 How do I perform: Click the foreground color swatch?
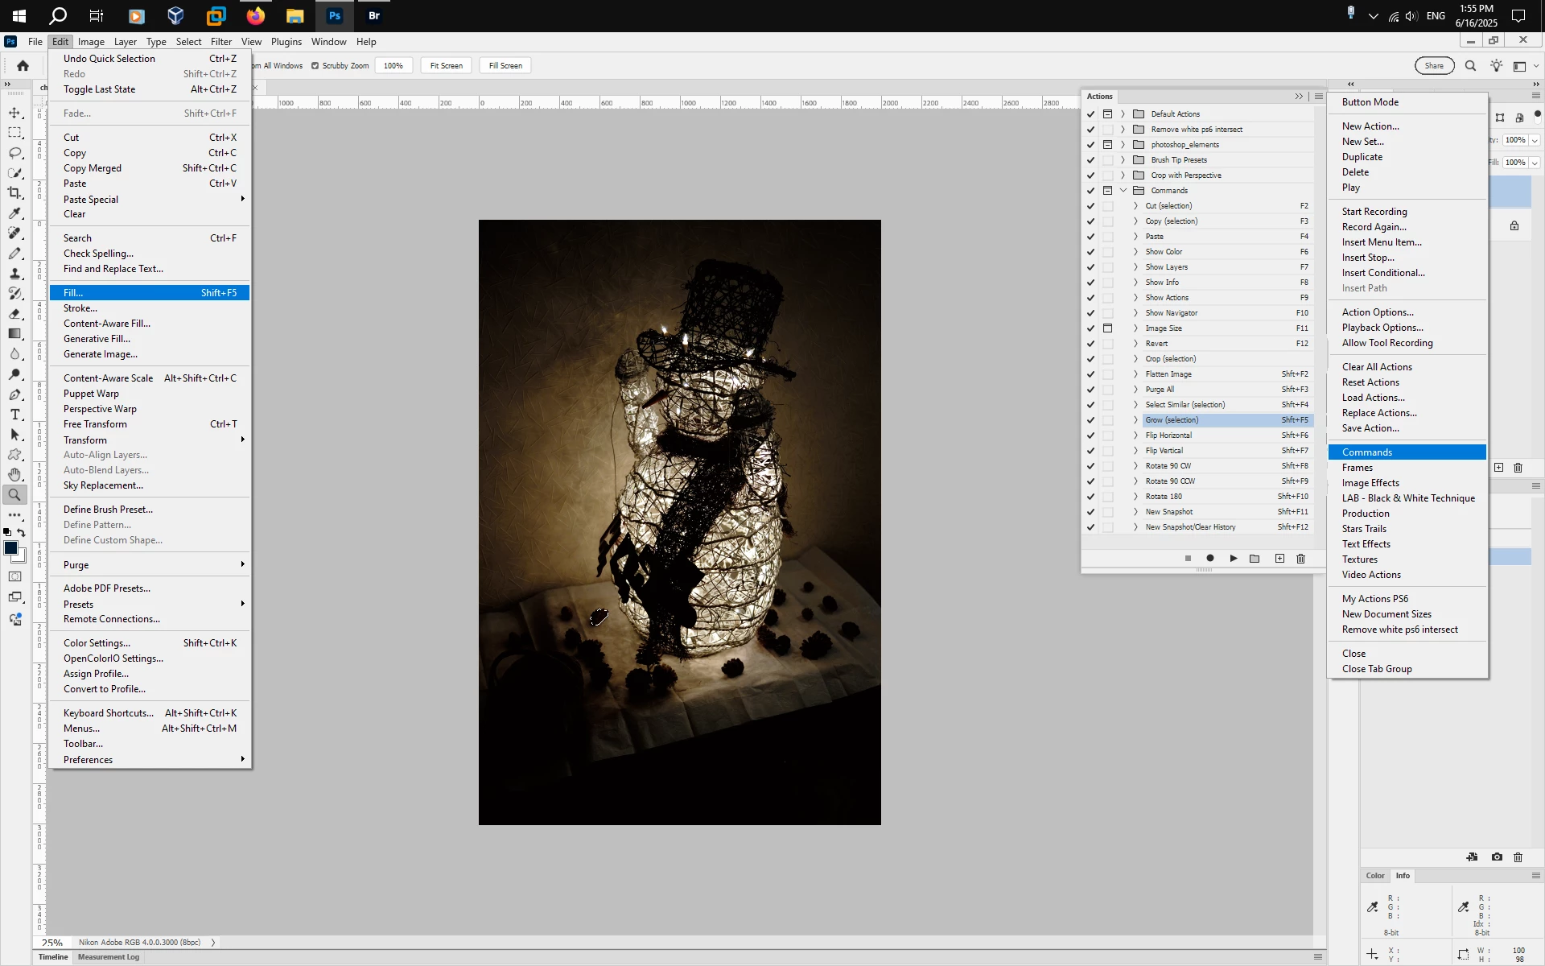[10, 548]
